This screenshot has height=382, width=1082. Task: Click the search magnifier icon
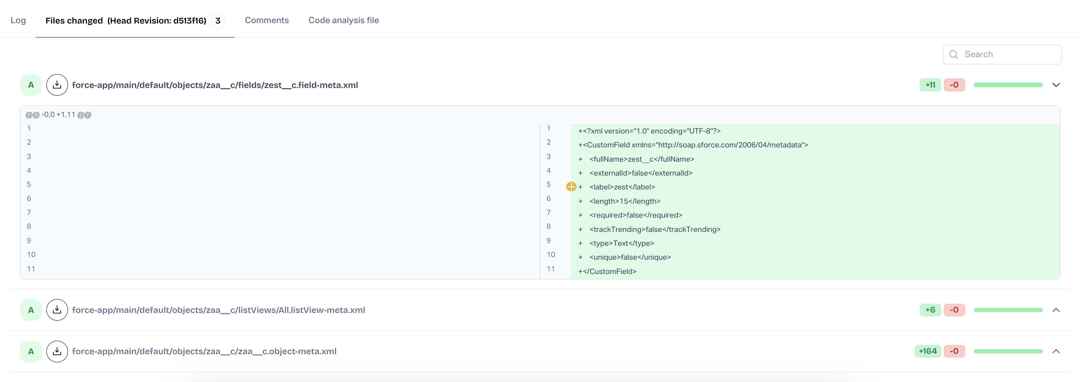(953, 54)
